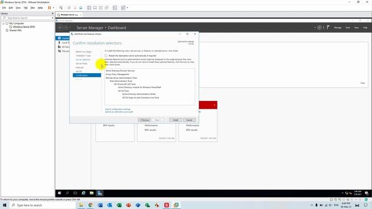This screenshot has width=372, height=209.
Task: Go back in Server Manager
Action: (60, 28)
